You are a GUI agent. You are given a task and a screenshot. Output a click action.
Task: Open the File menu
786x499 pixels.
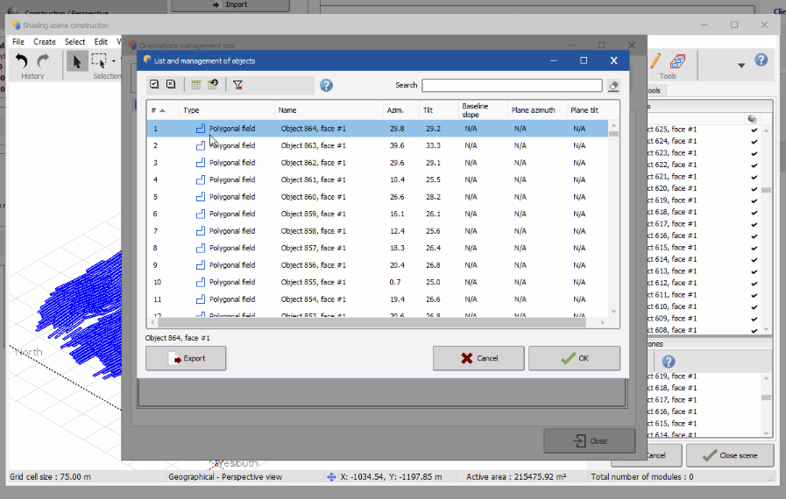[18, 42]
